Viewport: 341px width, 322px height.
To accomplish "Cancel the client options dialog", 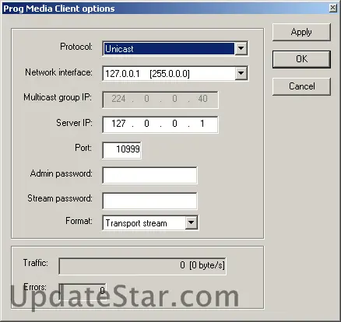I will (301, 86).
